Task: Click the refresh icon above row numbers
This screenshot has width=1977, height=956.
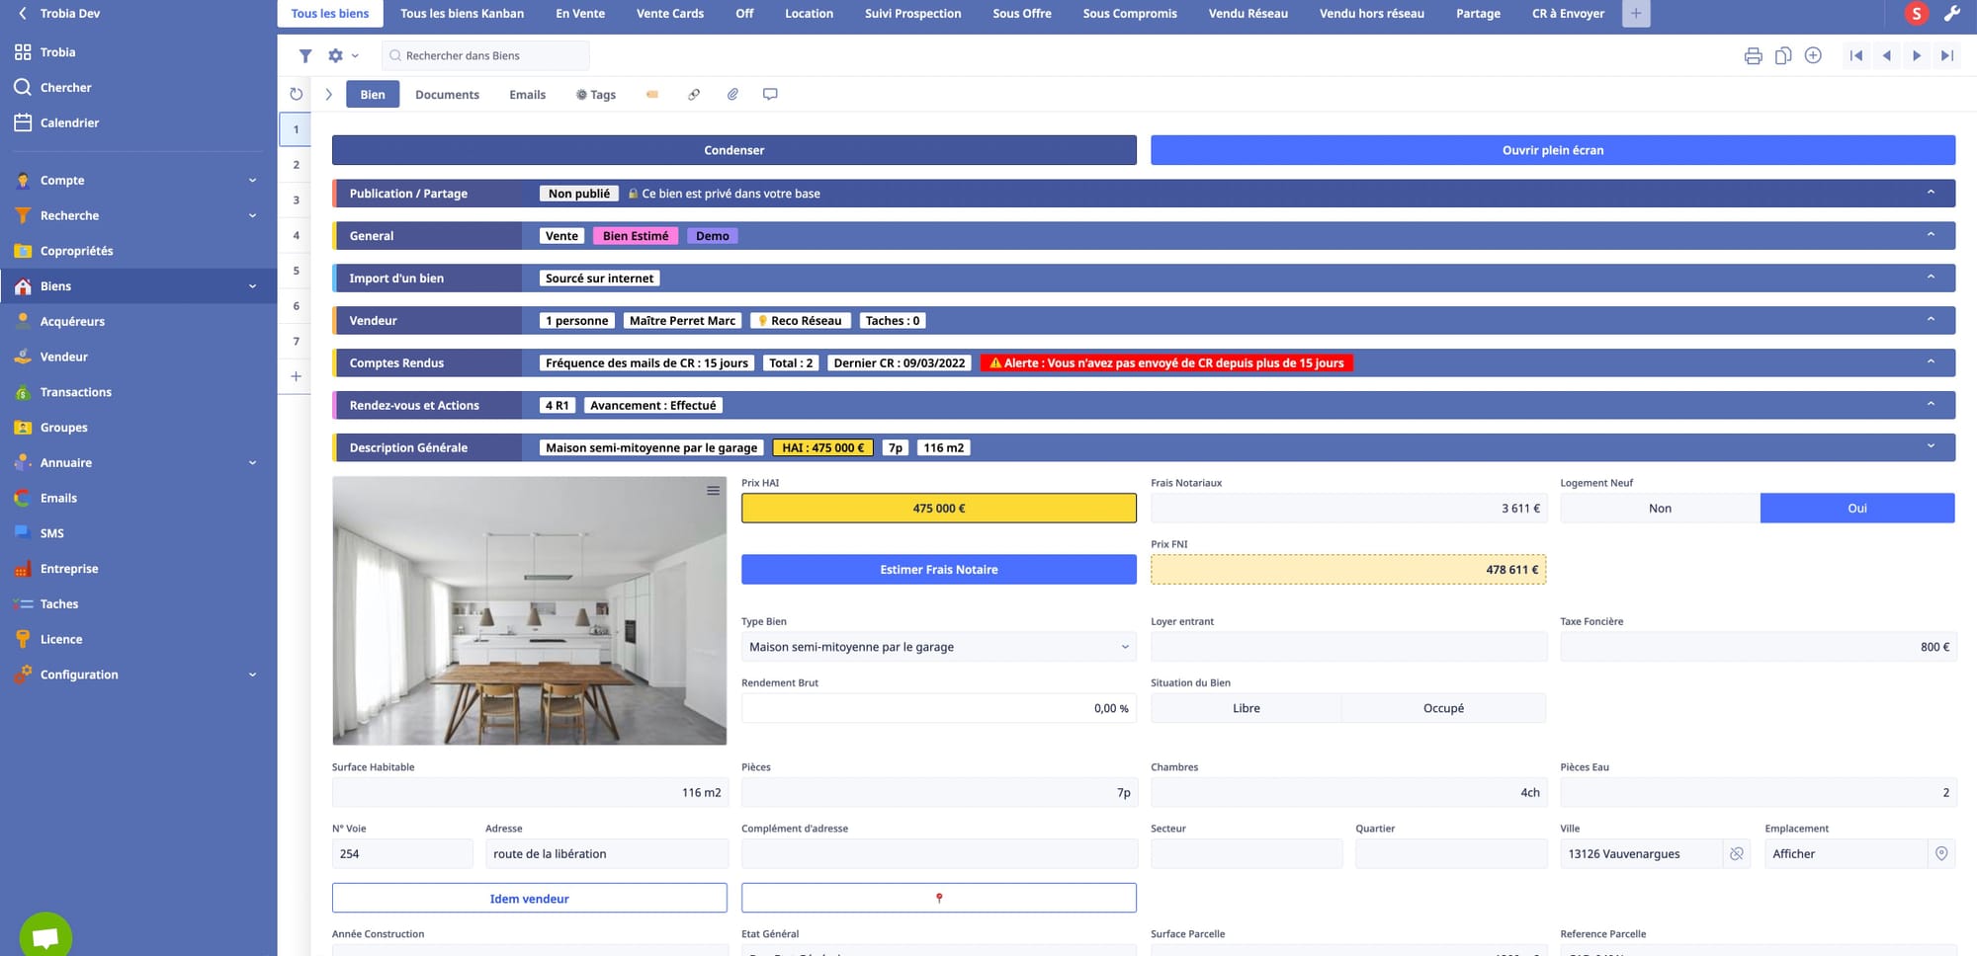Action: pyautogui.click(x=296, y=95)
